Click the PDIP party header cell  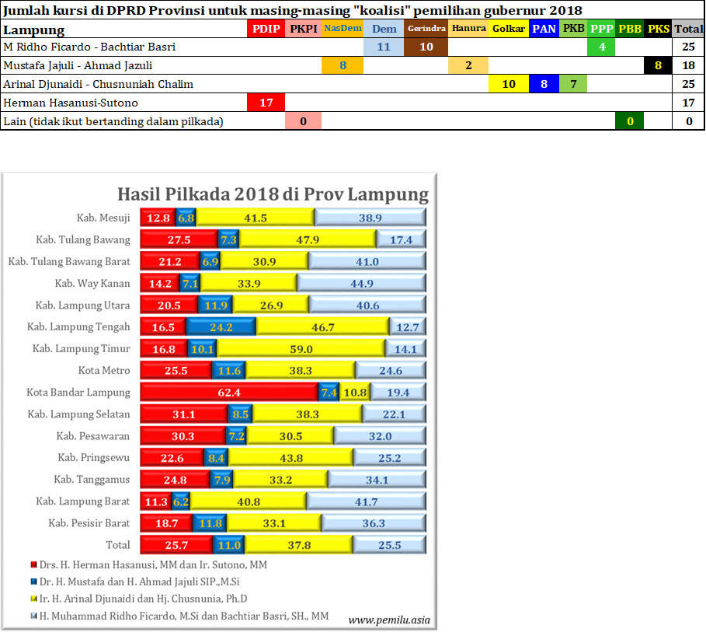266,29
